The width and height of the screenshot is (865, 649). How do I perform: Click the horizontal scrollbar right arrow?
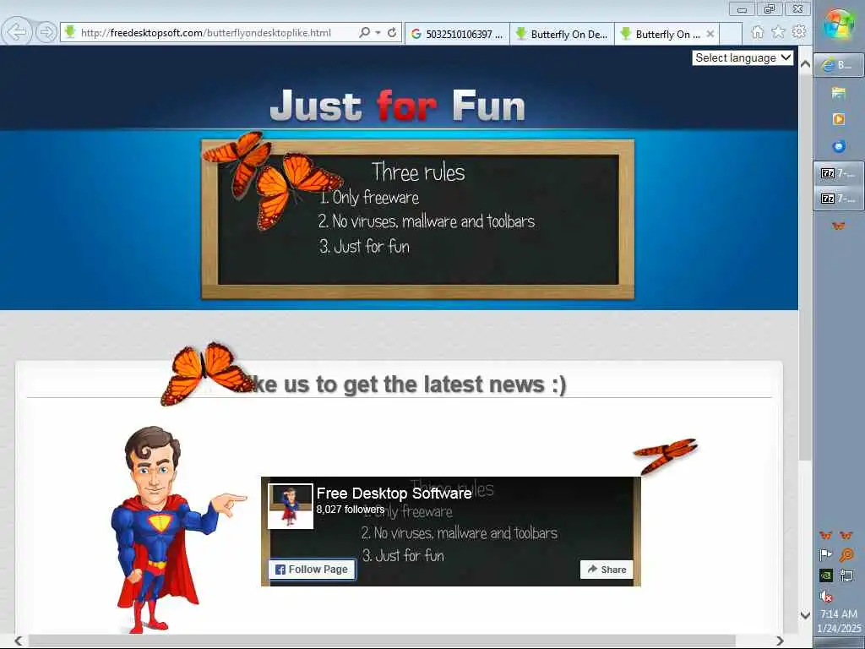(x=780, y=641)
